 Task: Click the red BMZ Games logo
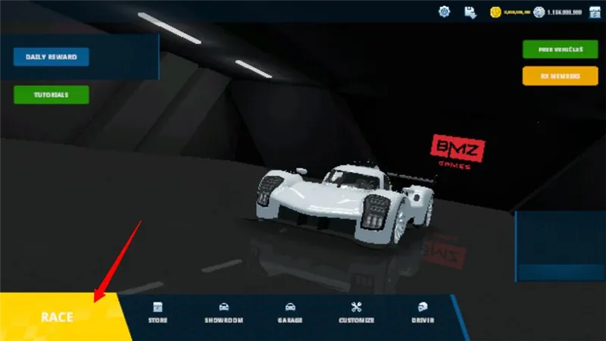click(x=458, y=151)
